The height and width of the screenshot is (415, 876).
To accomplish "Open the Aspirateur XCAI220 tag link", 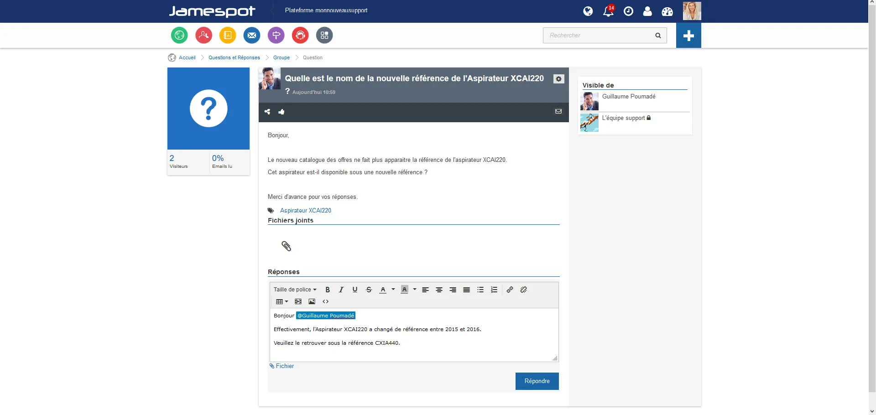I will [x=306, y=210].
